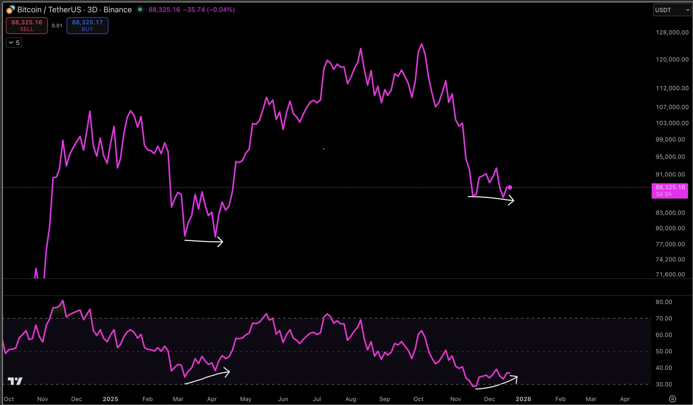Viewport: 693px width, 405px height.
Task: Click the 88,325.16 price flag on the scale
Action: [x=670, y=188]
